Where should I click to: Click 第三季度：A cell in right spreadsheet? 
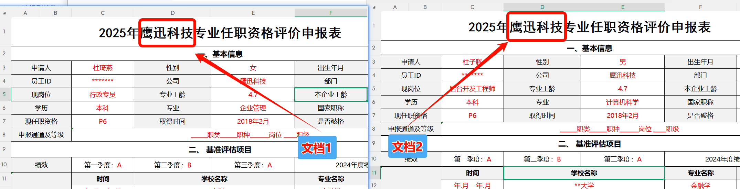coord(623,159)
